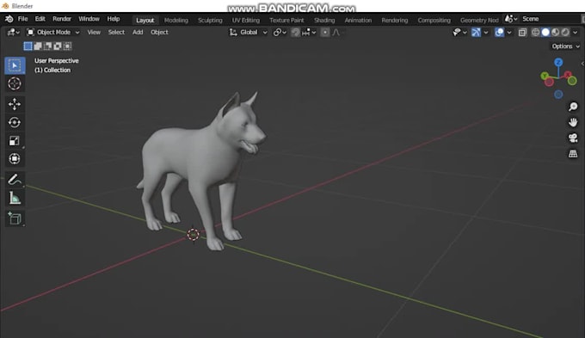The height and width of the screenshot is (338, 585).
Task: Switch to the Modeling workspace tab
Action: [x=176, y=21]
